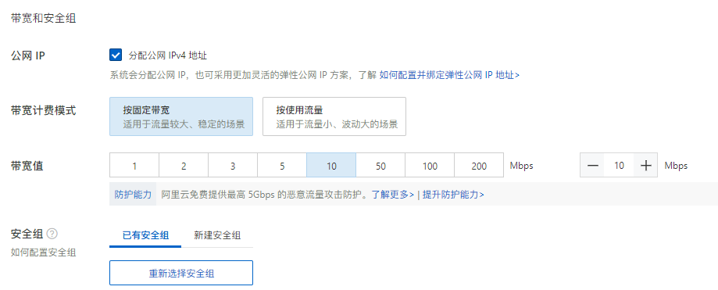Choose 2 Mbps bandwidth value
Viewport: 718px width, 290px height.
[x=184, y=166]
